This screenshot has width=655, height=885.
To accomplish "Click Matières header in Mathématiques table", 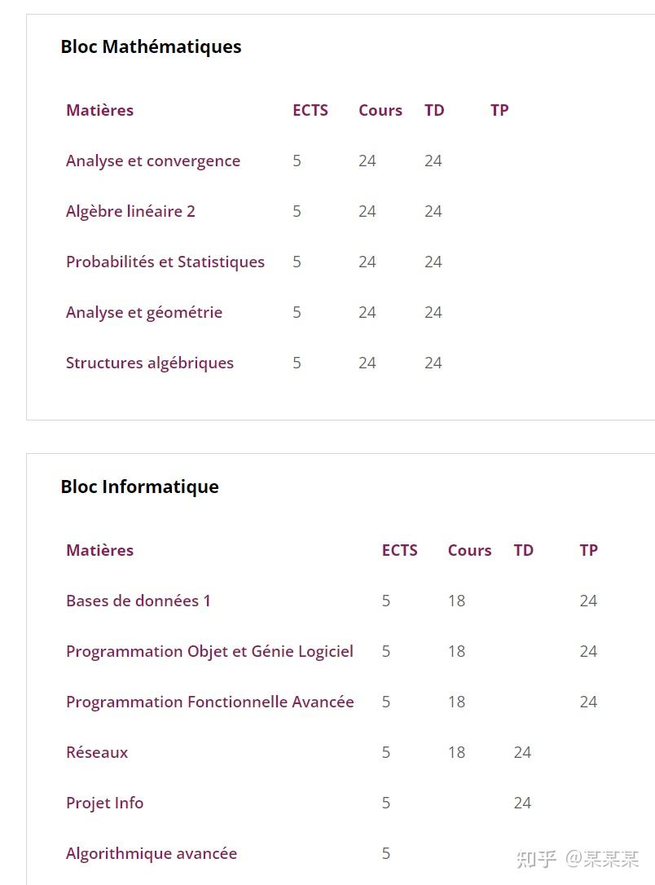I will pyautogui.click(x=99, y=110).
